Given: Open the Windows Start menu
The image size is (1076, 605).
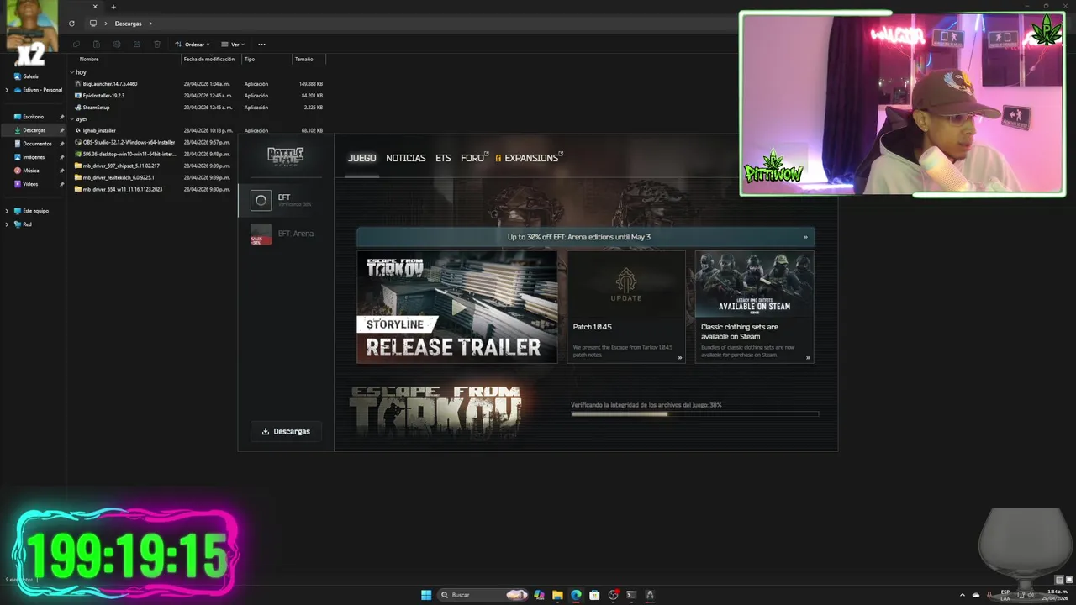Looking at the screenshot, I should pyautogui.click(x=426, y=595).
